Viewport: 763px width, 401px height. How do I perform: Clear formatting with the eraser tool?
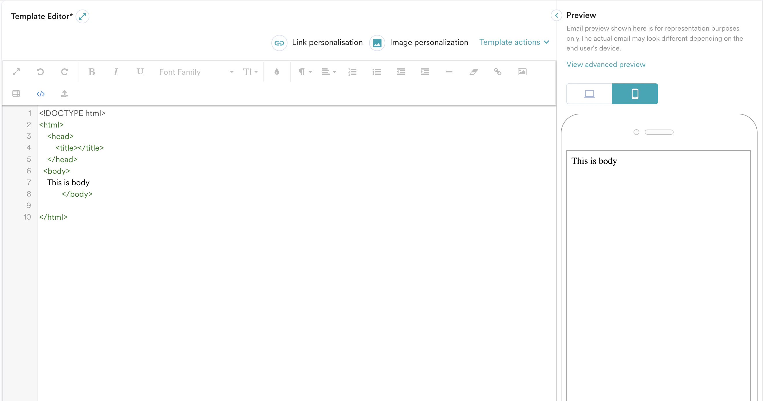tap(473, 72)
